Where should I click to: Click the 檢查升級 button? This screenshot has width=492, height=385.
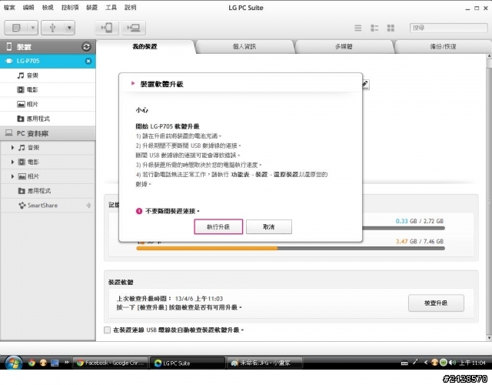pos(436,303)
